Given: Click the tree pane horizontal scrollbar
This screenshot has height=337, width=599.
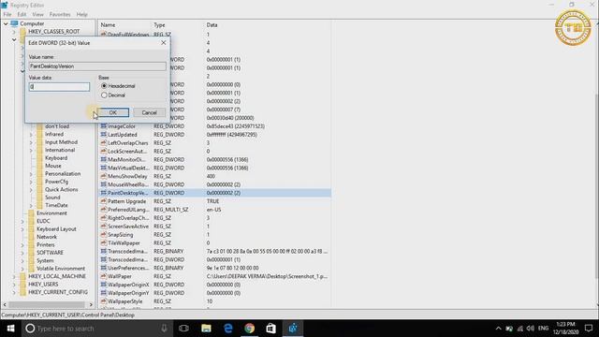Looking at the screenshot, I should click(x=48, y=304).
